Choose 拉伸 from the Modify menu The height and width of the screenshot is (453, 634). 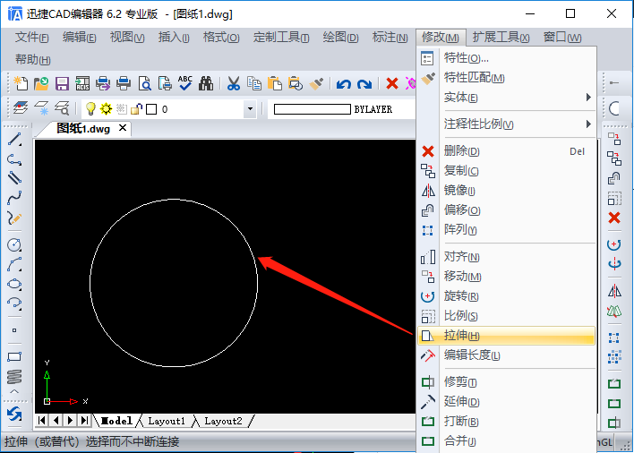tap(506, 336)
